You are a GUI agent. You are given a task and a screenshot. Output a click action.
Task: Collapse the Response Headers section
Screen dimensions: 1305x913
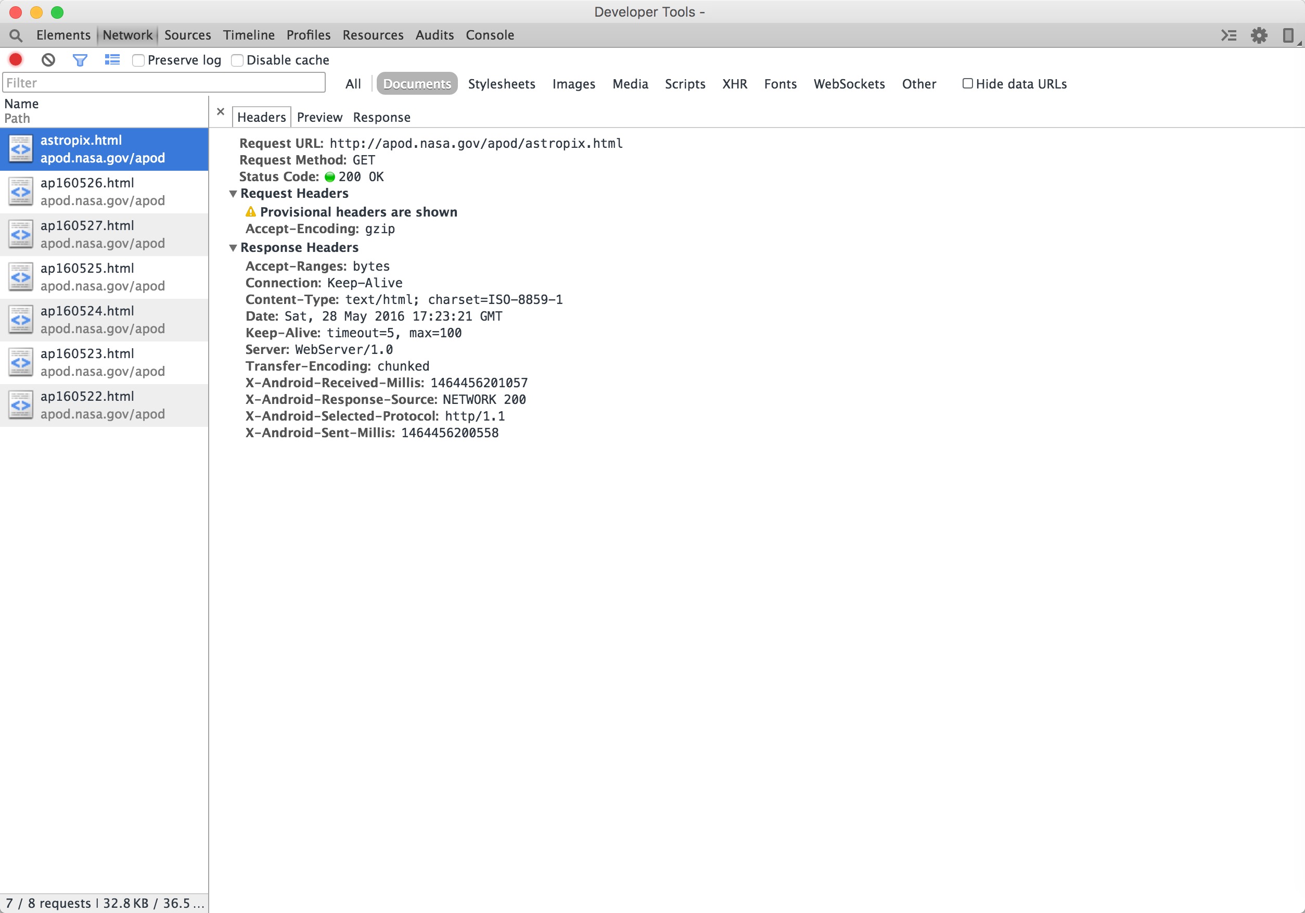pyautogui.click(x=233, y=248)
